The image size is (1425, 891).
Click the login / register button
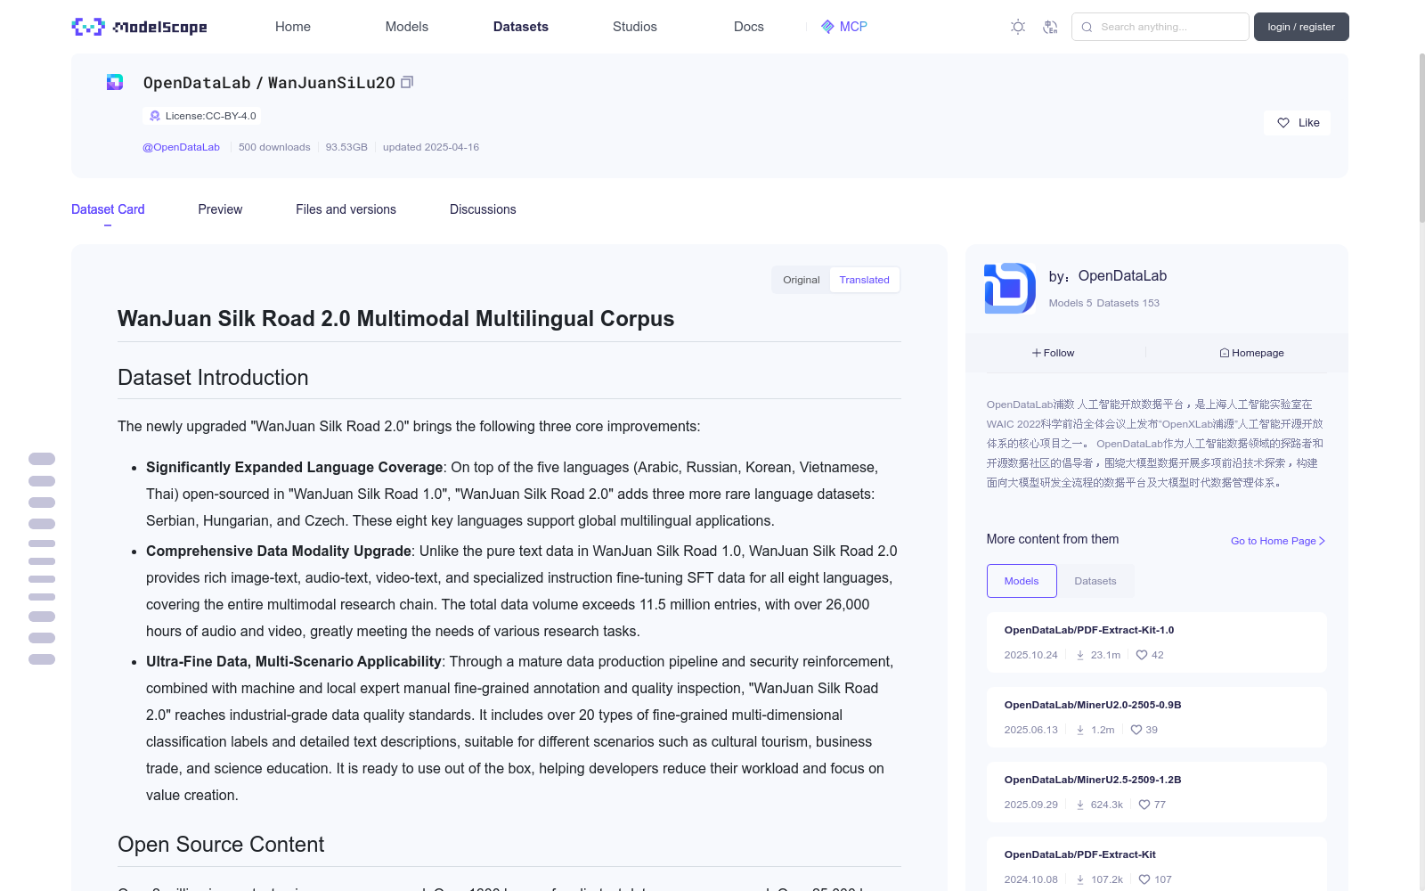pyautogui.click(x=1301, y=27)
